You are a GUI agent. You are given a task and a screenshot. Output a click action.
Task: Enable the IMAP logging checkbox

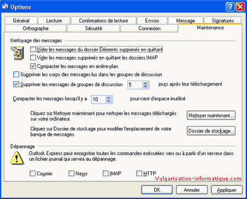(105, 173)
